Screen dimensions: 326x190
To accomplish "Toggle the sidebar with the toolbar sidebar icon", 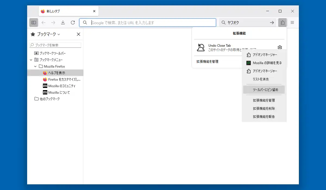I will [34, 23].
